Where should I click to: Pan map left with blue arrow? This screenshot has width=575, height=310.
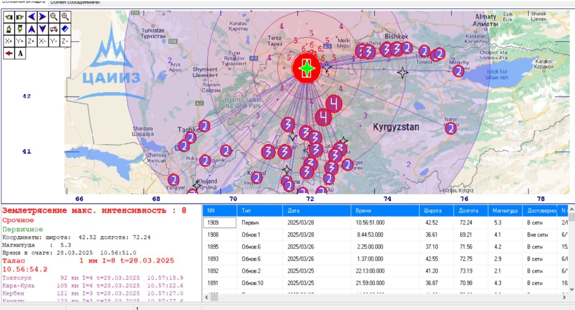pyautogui.click(x=31, y=17)
